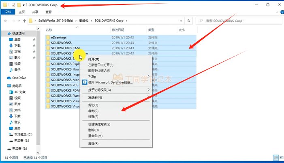
Task: Choose Delete(D) from context menu
Action: (x=116, y=130)
